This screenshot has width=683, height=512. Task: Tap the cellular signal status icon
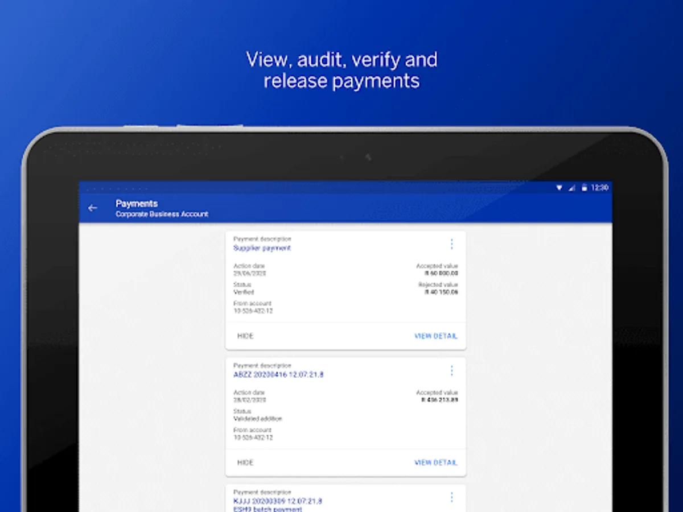coord(571,188)
